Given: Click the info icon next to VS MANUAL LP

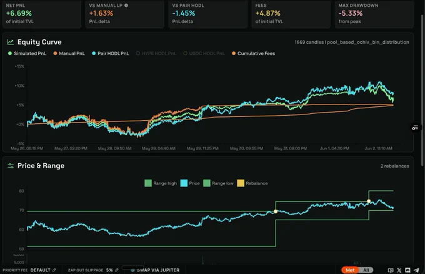Looking at the screenshot, I should click(x=126, y=5).
